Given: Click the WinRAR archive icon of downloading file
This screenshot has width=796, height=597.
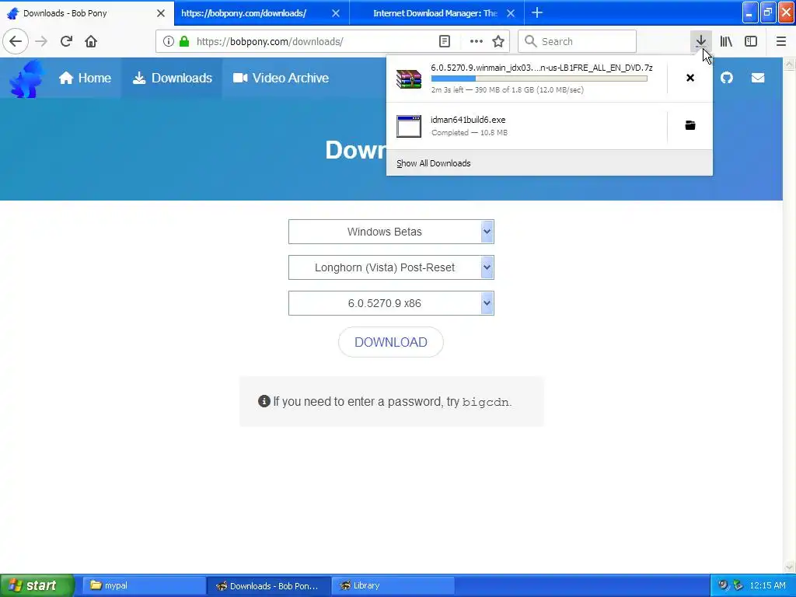Looking at the screenshot, I should tap(409, 79).
